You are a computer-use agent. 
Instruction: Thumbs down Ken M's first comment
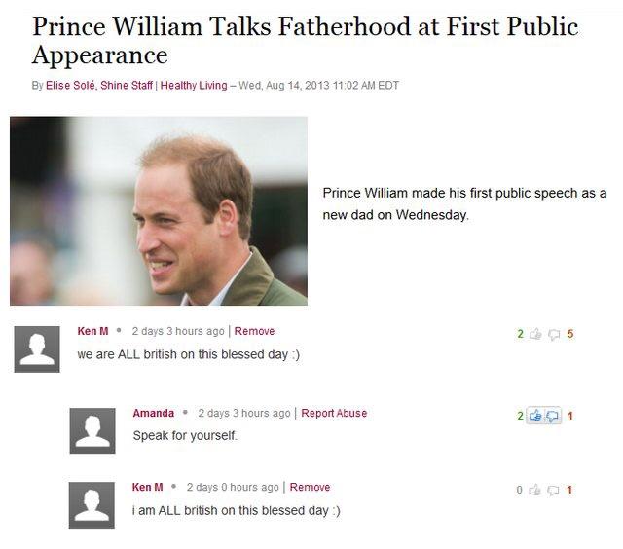click(554, 335)
